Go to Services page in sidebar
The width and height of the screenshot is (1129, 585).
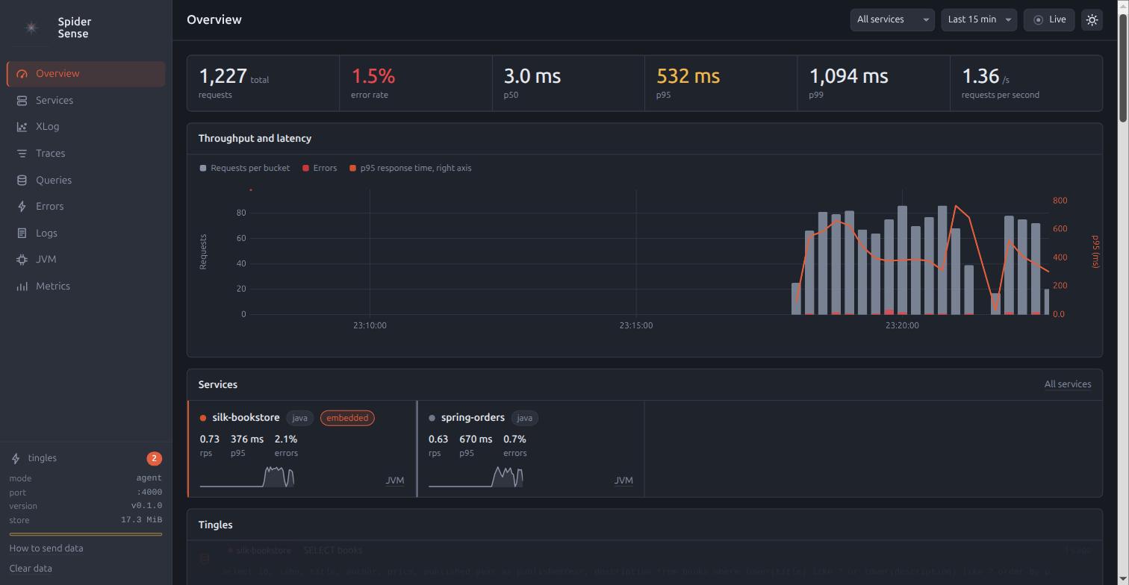[x=86, y=100]
